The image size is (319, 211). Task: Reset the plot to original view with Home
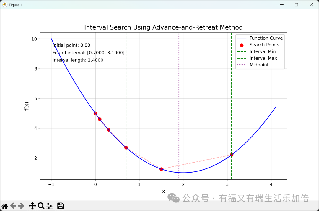click(x=5, y=206)
